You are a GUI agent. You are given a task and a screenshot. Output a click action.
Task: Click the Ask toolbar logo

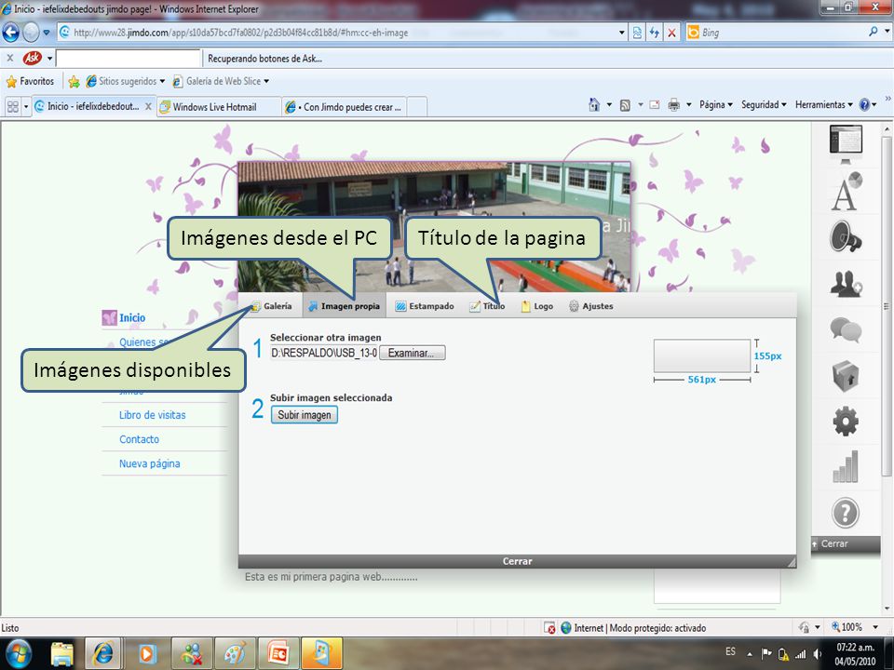pyautogui.click(x=32, y=58)
